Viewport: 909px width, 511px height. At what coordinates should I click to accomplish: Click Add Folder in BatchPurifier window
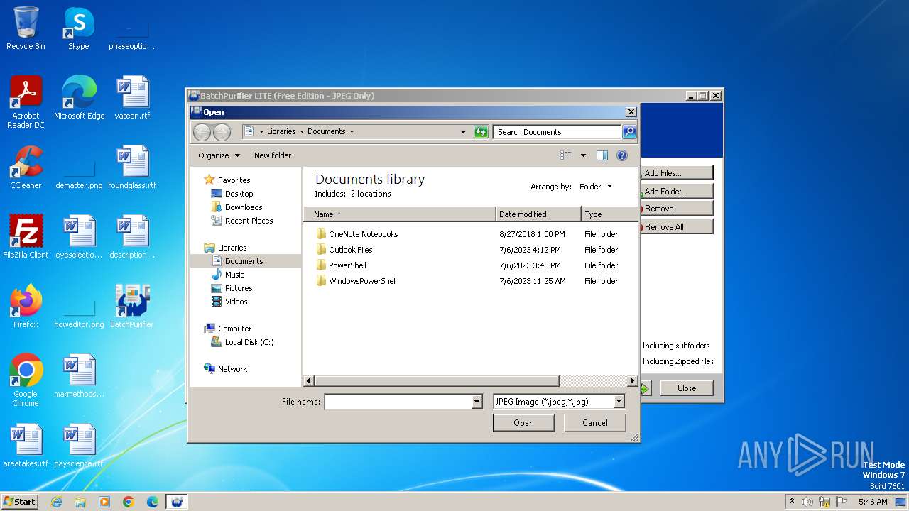(x=677, y=192)
